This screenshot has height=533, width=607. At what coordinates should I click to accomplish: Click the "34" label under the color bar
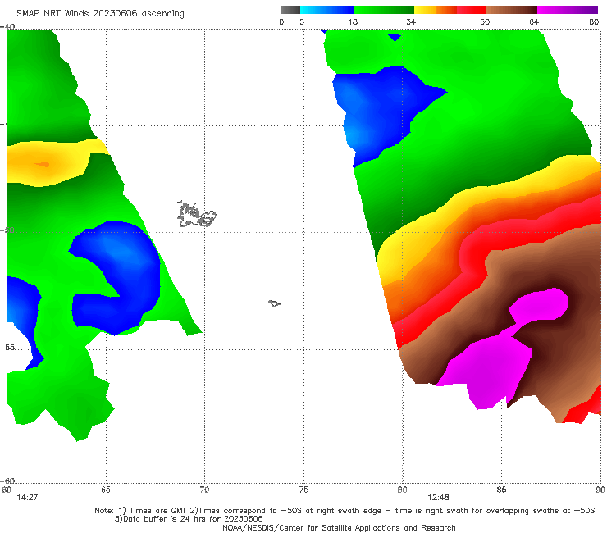(411, 22)
